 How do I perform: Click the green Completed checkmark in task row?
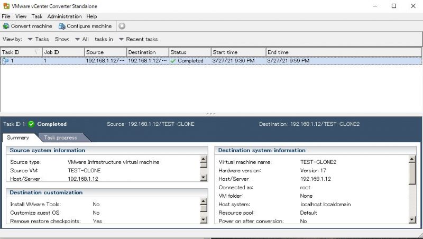173,61
